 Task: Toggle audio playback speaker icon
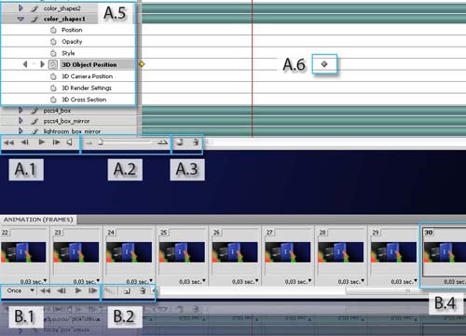(70, 142)
